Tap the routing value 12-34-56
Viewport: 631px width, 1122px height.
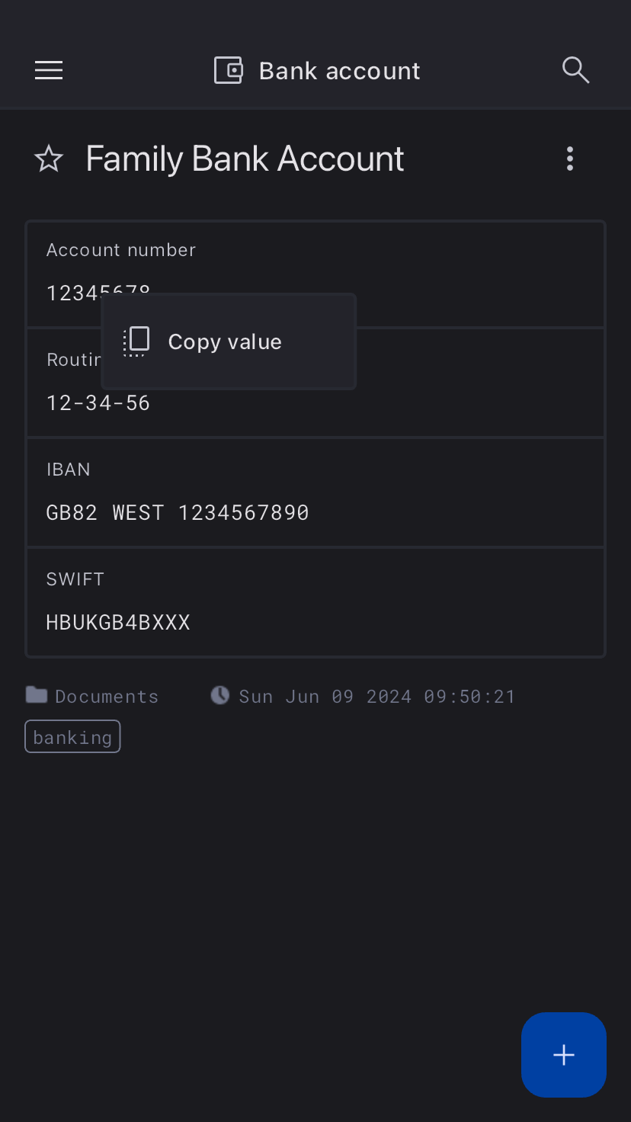[x=98, y=402]
